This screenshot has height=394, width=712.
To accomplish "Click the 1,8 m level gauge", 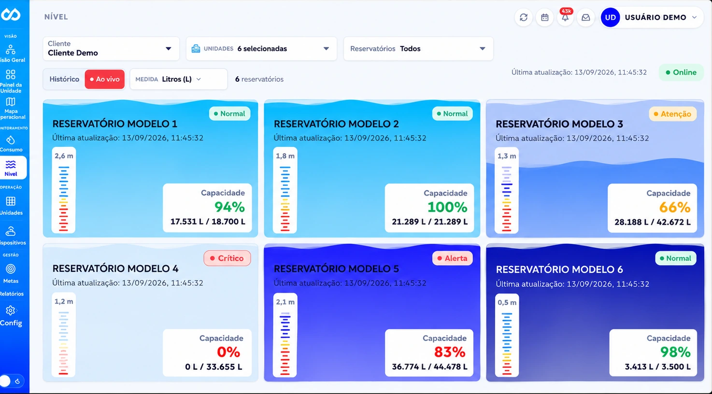I will (285, 190).
